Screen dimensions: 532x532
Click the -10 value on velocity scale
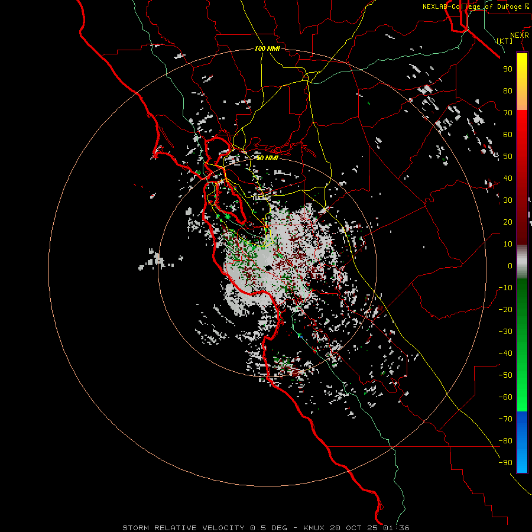click(x=505, y=288)
